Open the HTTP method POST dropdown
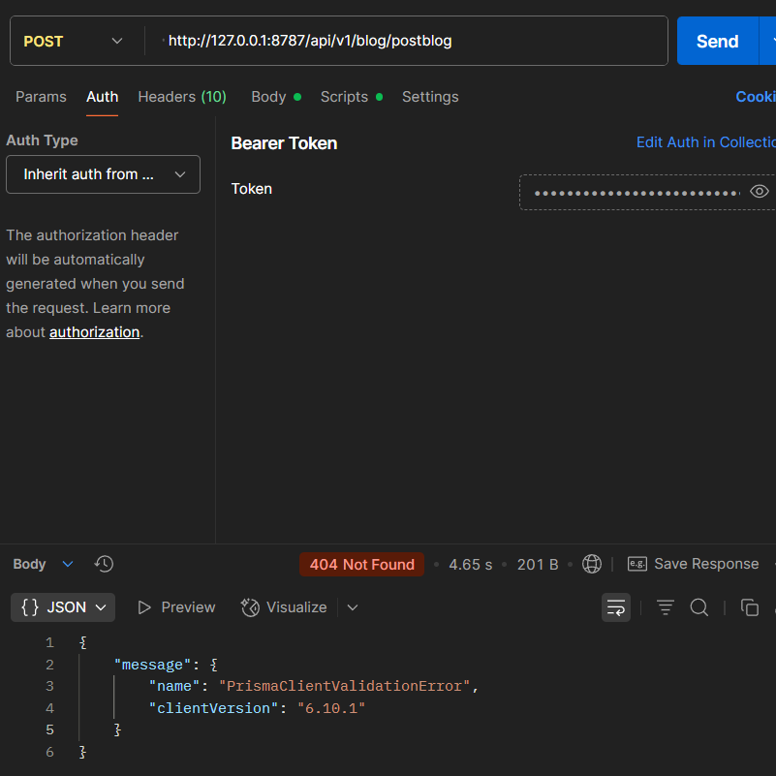Image resolution: width=776 pixels, height=776 pixels. [x=73, y=41]
